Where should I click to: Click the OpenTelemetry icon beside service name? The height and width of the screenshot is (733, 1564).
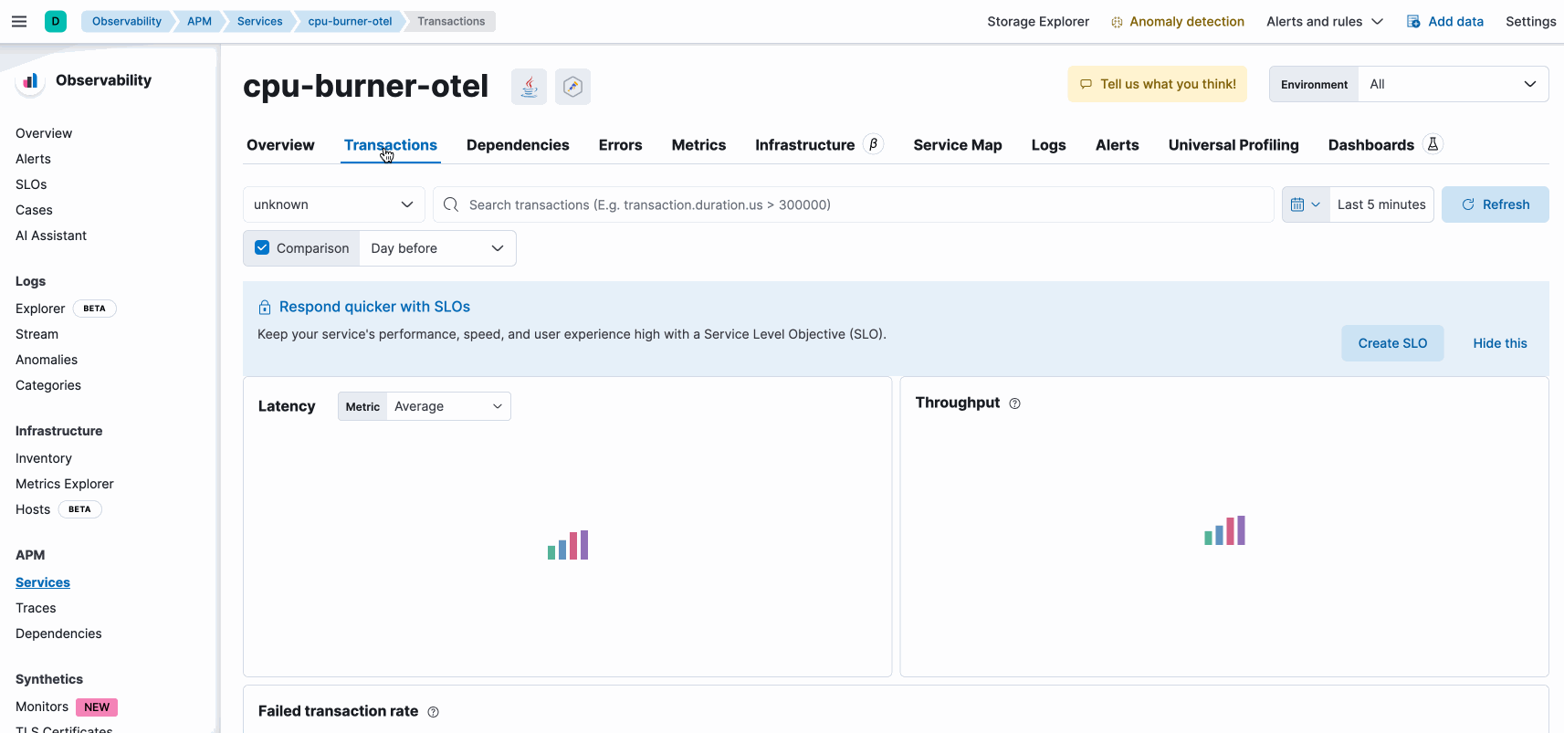coord(572,87)
